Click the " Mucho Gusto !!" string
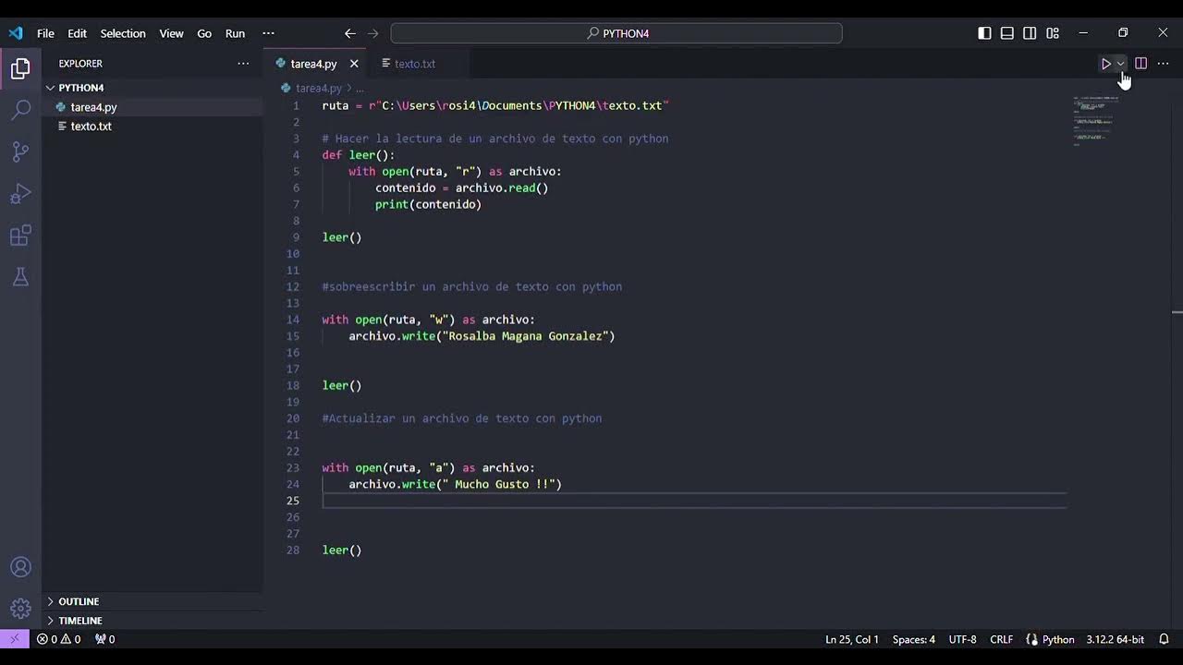The width and height of the screenshot is (1183, 665). pyautogui.click(x=500, y=484)
